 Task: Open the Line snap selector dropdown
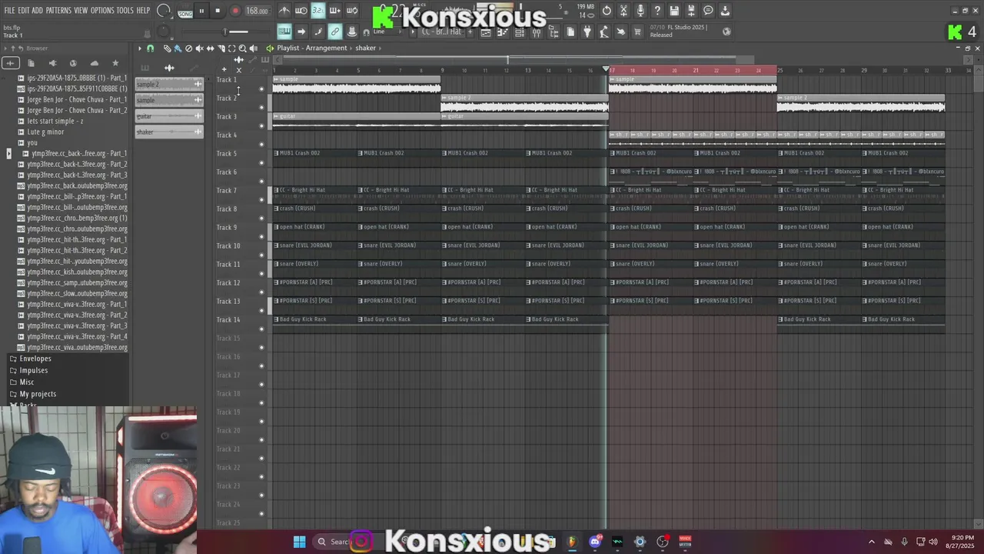pos(388,32)
